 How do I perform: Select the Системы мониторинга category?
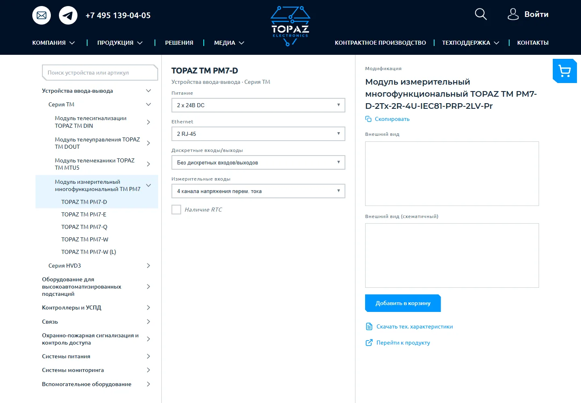click(x=73, y=370)
